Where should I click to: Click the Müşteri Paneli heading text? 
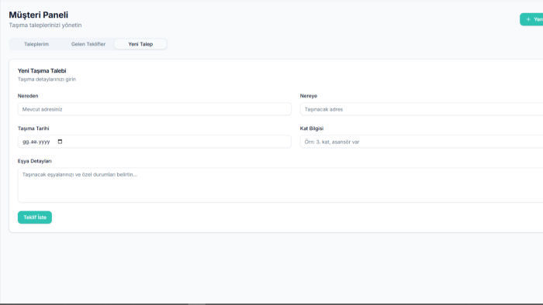click(x=39, y=15)
